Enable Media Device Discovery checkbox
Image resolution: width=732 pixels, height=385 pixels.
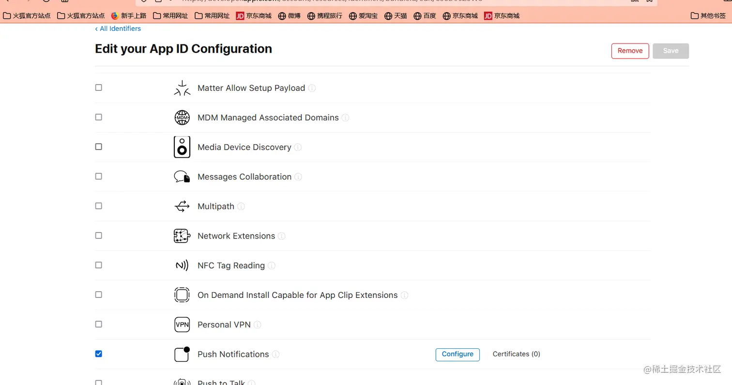coord(99,147)
